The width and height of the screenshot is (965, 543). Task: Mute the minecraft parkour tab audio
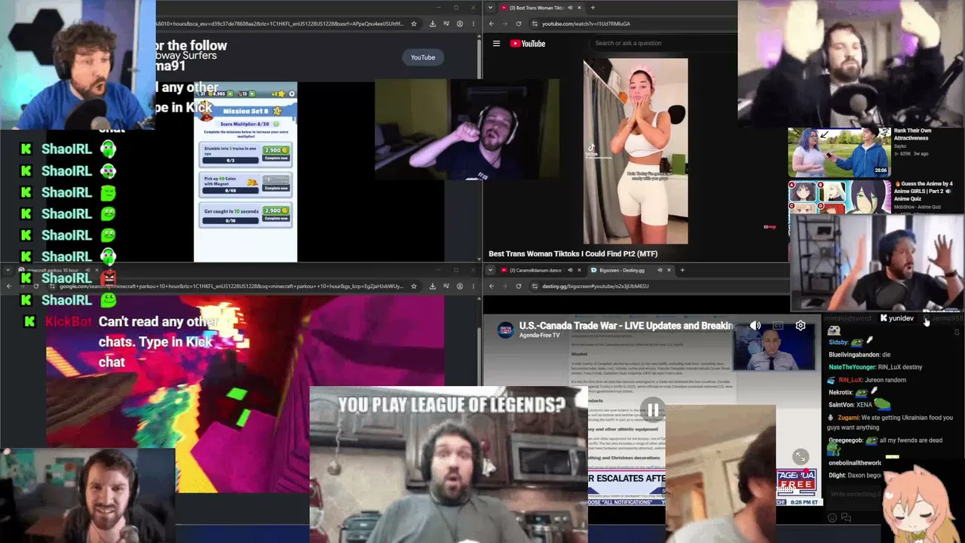[x=87, y=270]
